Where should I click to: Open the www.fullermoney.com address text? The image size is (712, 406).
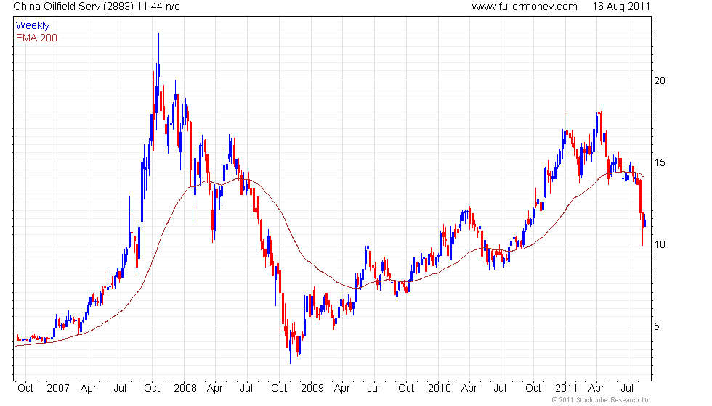pos(525,7)
